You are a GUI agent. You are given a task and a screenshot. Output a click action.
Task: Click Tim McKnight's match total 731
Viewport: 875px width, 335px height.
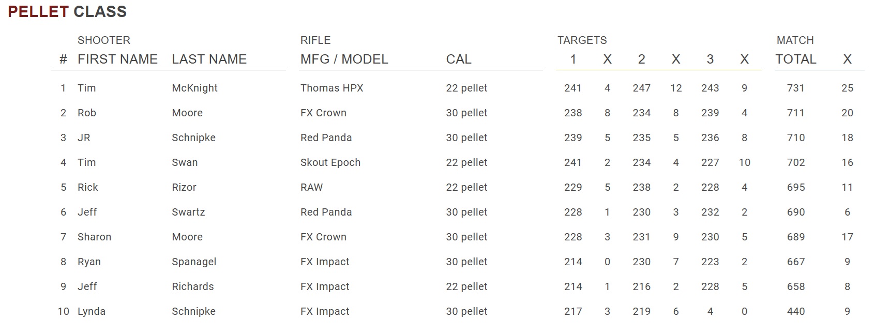pos(795,88)
